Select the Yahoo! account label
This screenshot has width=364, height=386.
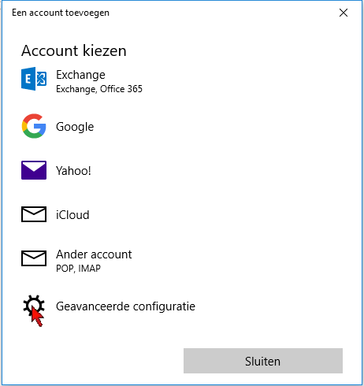[x=73, y=171]
